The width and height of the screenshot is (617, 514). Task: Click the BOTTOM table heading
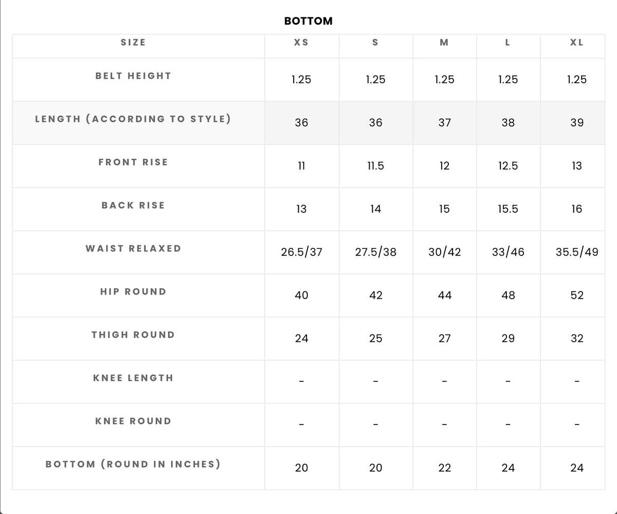(x=308, y=21)
